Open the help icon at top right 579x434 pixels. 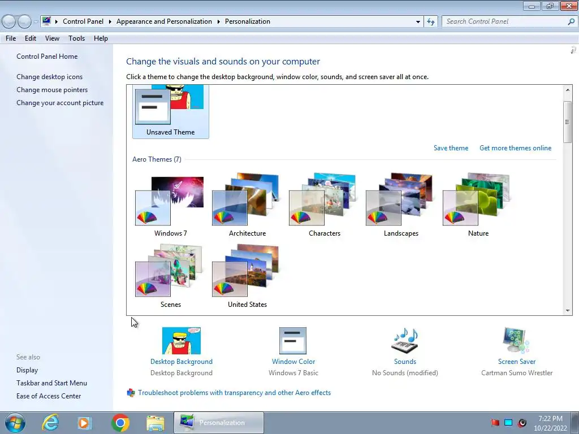click(573, 50)
